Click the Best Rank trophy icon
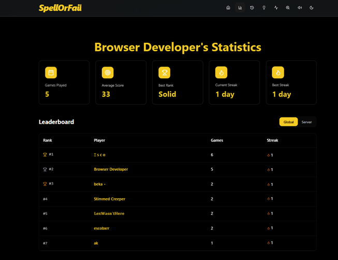This screenshot has width=338, height=260. (x=164, y=72)
